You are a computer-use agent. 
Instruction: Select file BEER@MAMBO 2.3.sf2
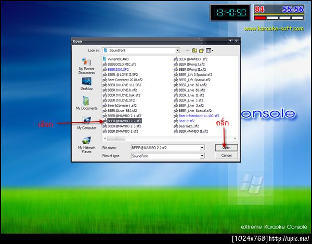[122, 126]
